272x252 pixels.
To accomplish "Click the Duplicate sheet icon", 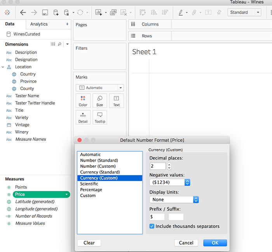I will coord(113,12).
